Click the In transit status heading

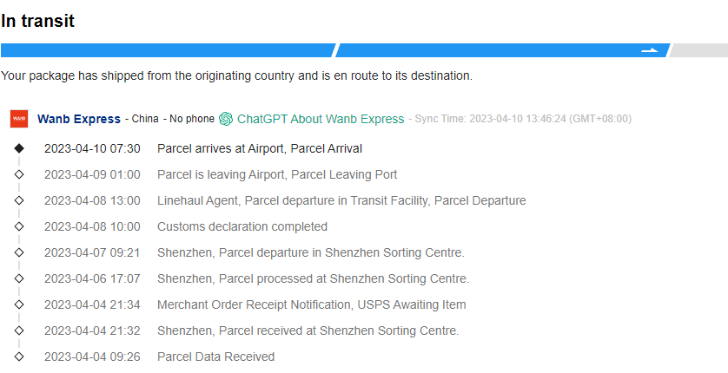(37, 21)
